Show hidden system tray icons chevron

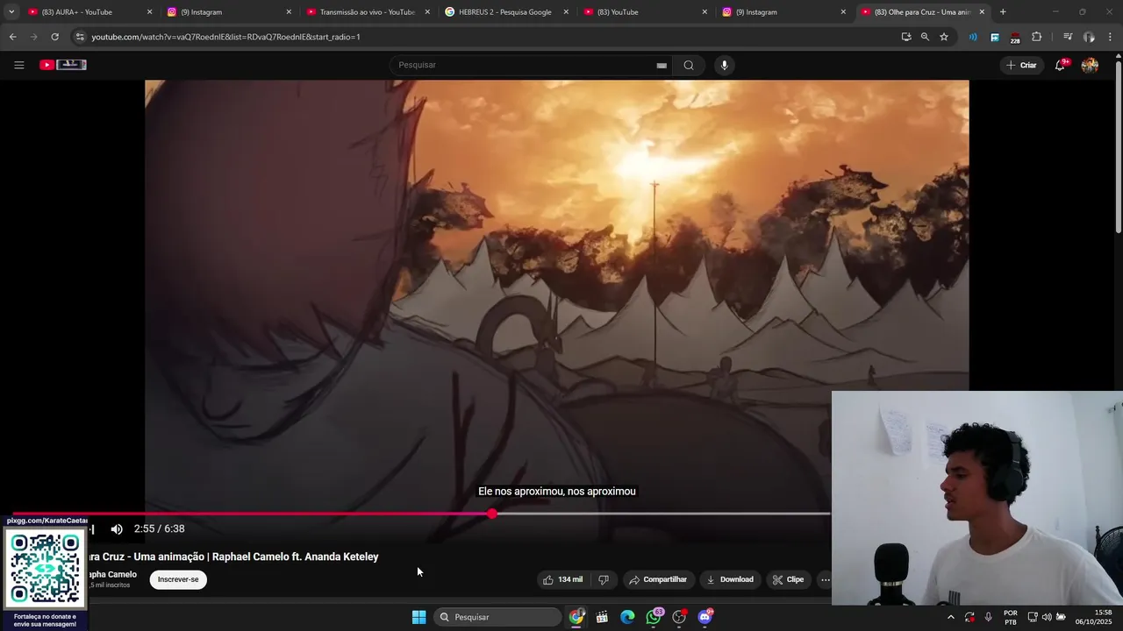click(x=950, y=617)
